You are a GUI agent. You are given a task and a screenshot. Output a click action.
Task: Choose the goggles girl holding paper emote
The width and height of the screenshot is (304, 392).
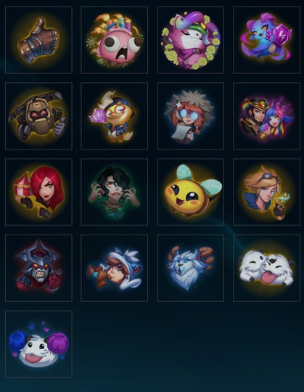click(x=191, y=116)
